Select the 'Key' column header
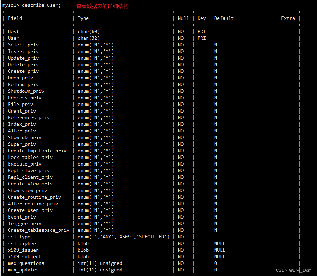317x276 pixels. point(202,18)
